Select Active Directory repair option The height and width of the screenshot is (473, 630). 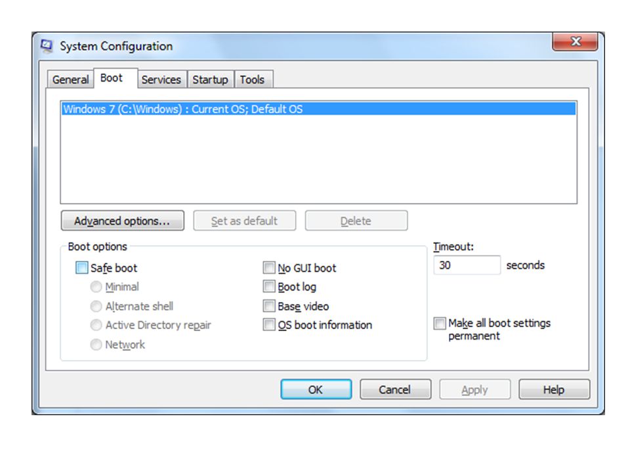[x=96, y=325]
